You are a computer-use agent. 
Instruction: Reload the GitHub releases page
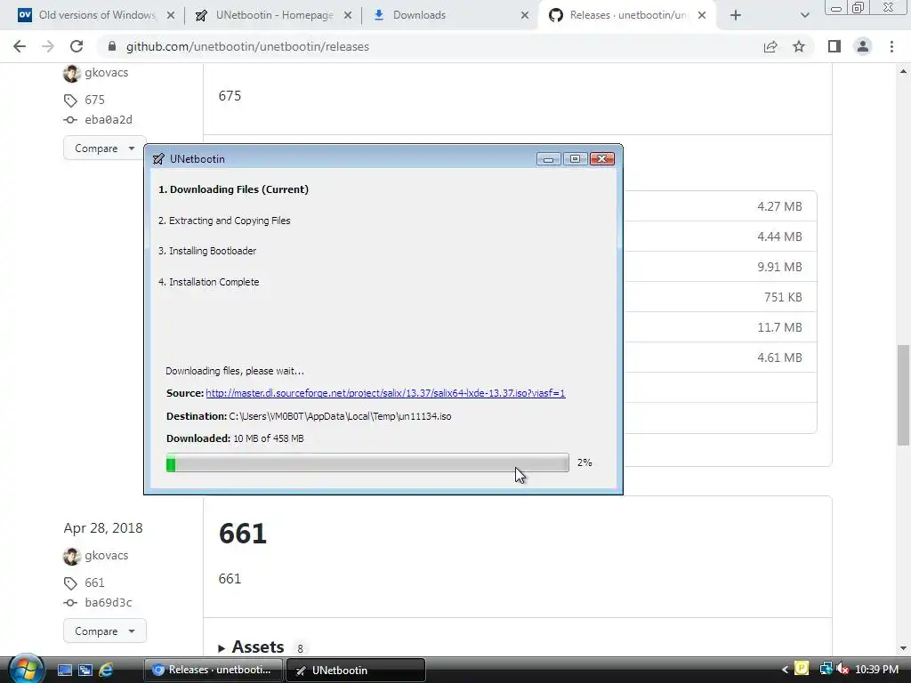(77, 46)
